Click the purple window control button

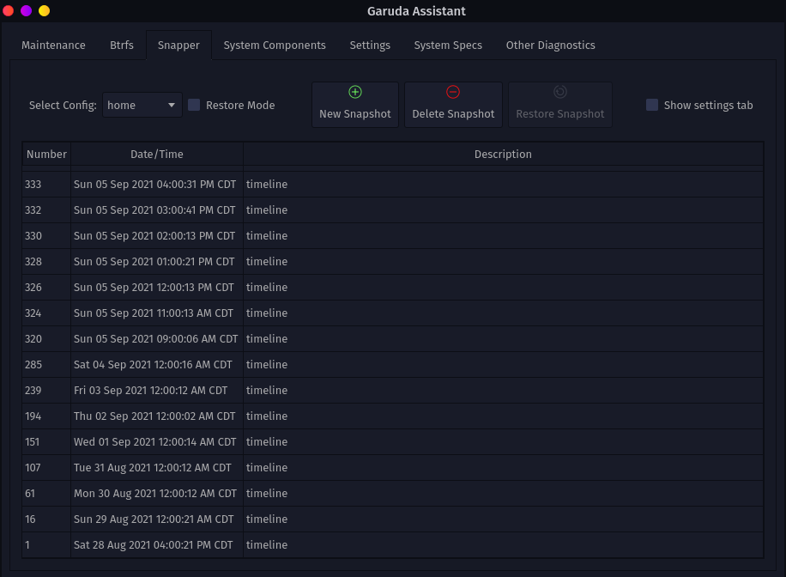click(26, 11)
